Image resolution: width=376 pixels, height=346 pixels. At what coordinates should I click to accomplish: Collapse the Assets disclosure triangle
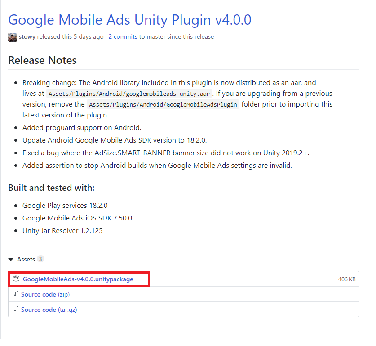[11, 259]
